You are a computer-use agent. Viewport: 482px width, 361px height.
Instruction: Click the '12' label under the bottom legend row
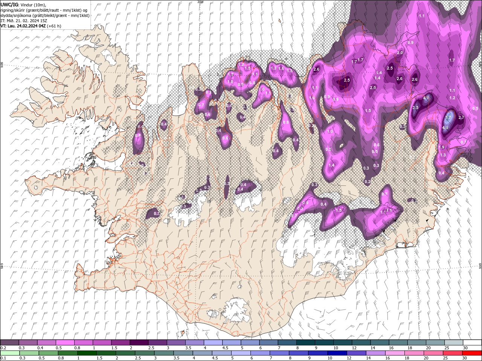click(x=349, y=358)
